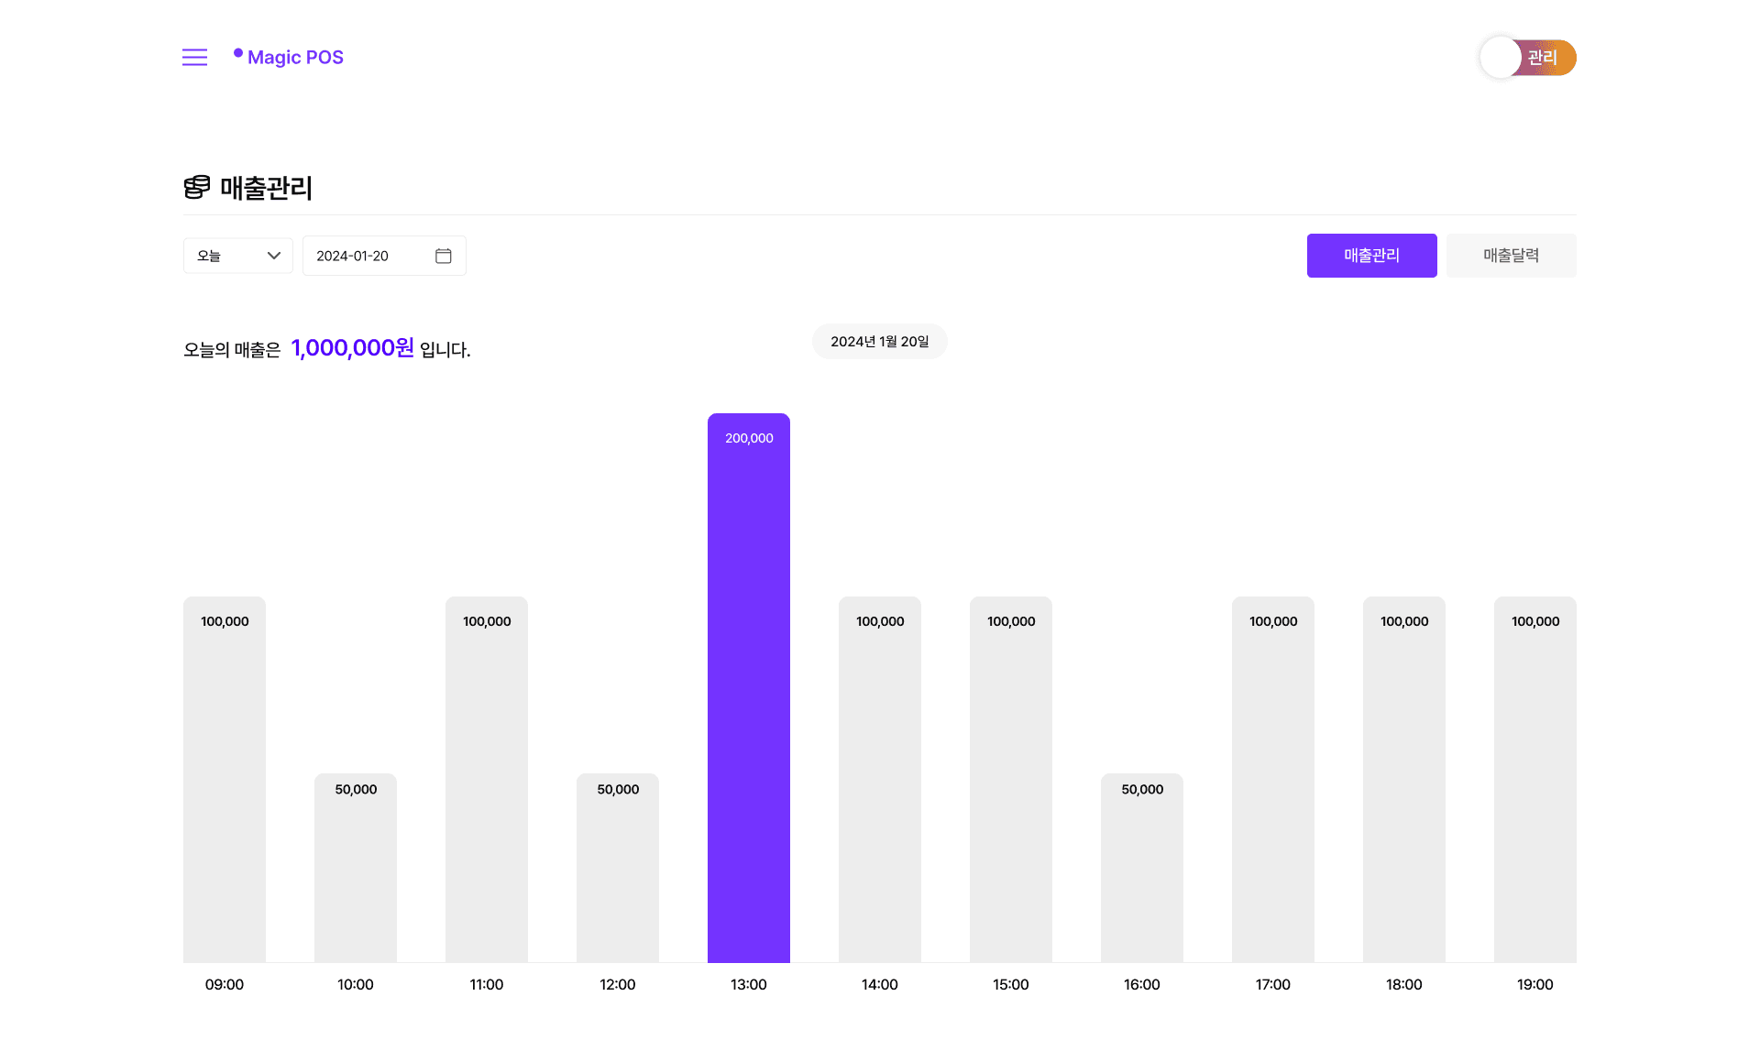Click the 10:00 axis label
The height and width of the screenshot is (1051, 1760).
356,985
